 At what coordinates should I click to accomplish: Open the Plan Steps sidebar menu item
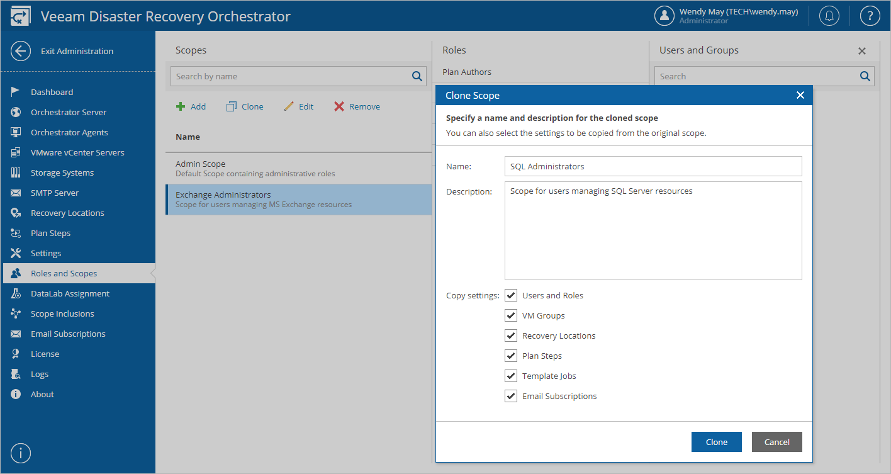pyautogui.click(x=78, y=233)
